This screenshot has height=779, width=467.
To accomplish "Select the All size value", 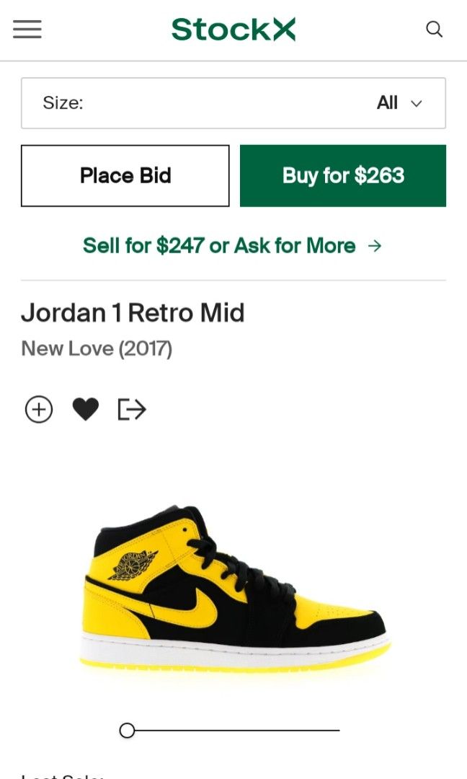I will [387, 103].
